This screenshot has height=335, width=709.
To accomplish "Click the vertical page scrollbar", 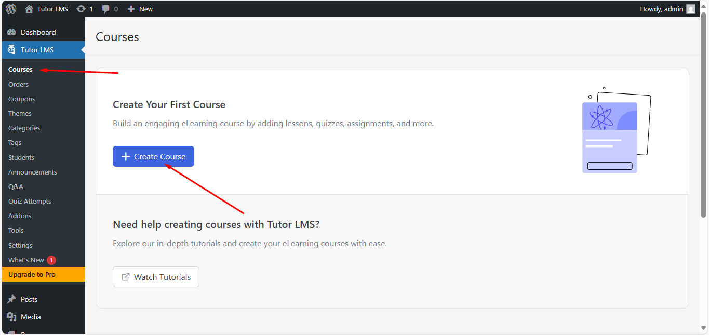I will pos(704,114).
